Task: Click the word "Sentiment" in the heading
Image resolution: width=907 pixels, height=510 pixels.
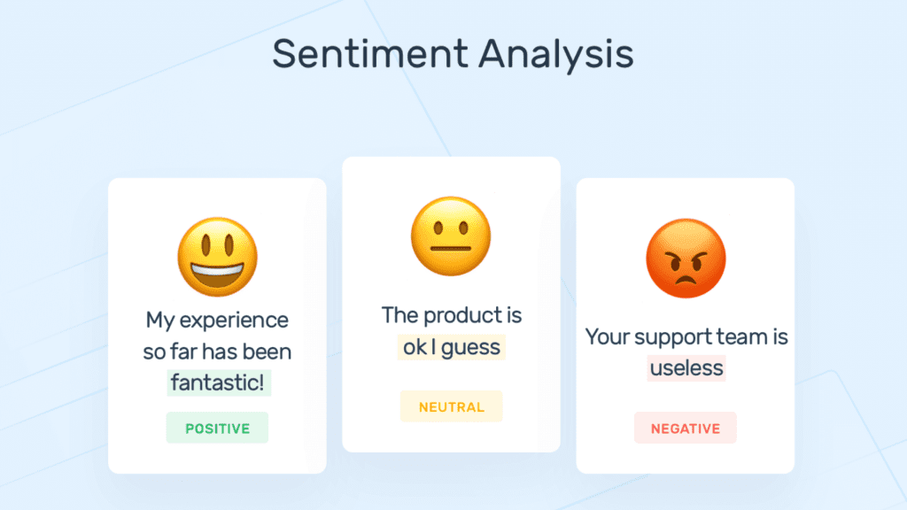Action: tap(369, 54)
